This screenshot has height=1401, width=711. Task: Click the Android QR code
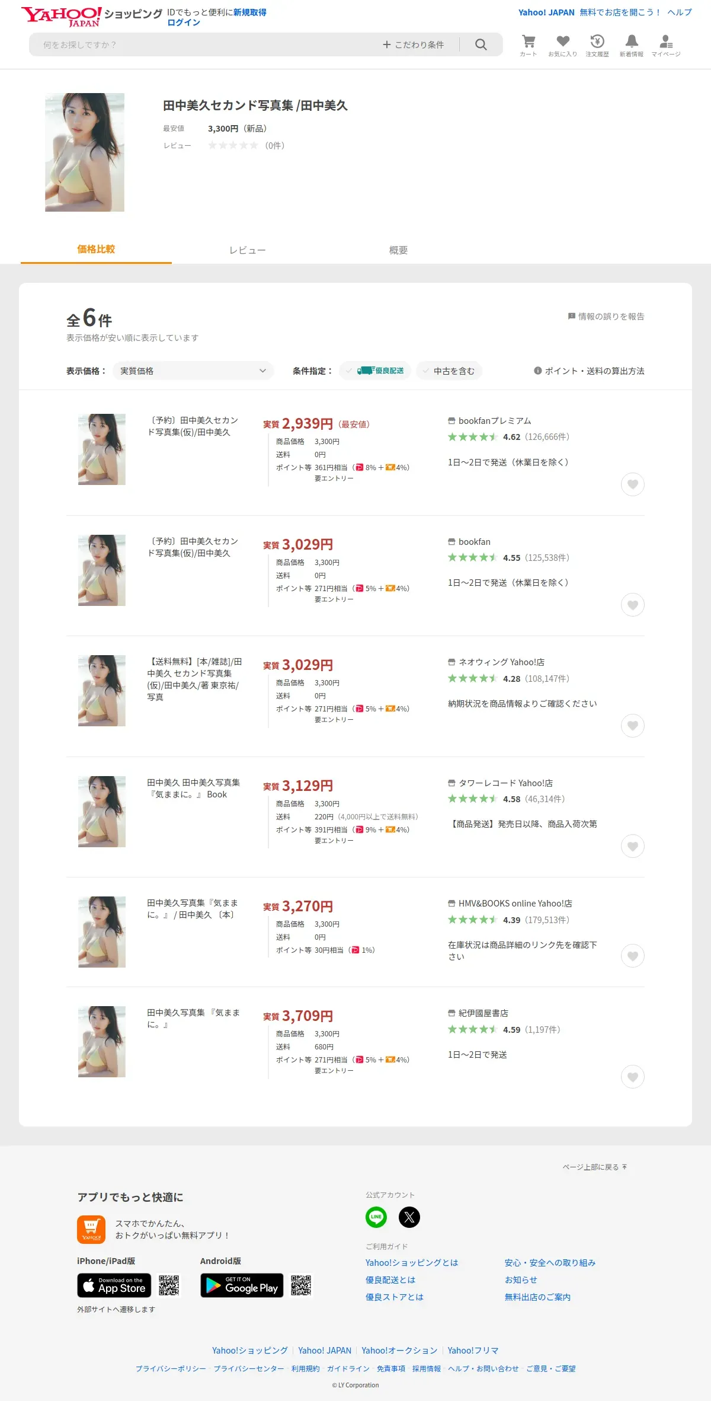point(301,1285)
